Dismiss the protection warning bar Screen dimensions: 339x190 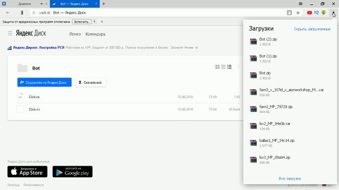[102, 22]
